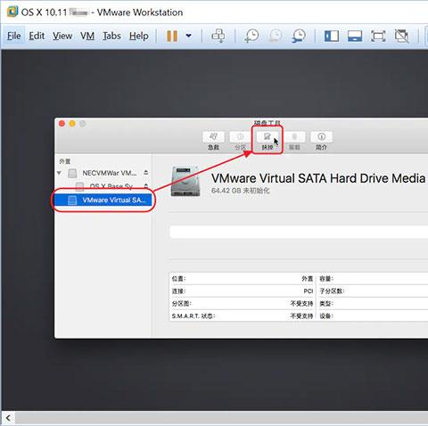Eject the NECVMWar VM... disk
Viewport: 428px width, 426px height.
[145, 172]
